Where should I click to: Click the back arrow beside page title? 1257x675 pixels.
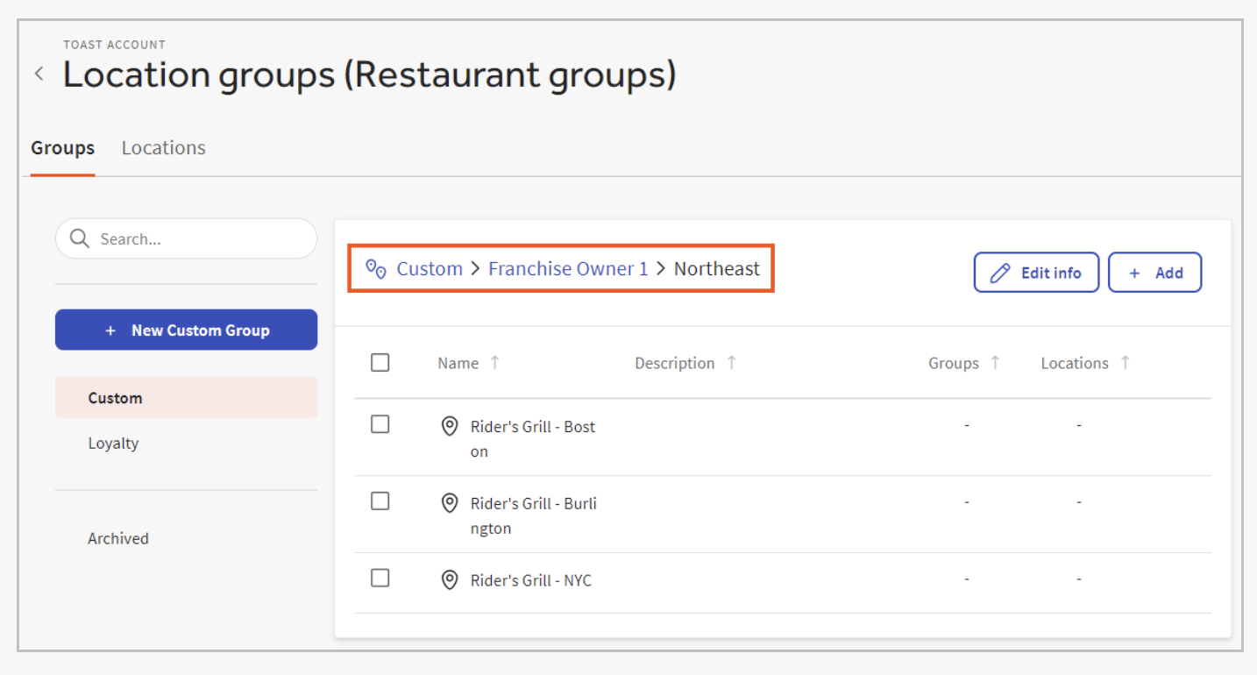tap(39, 75)
